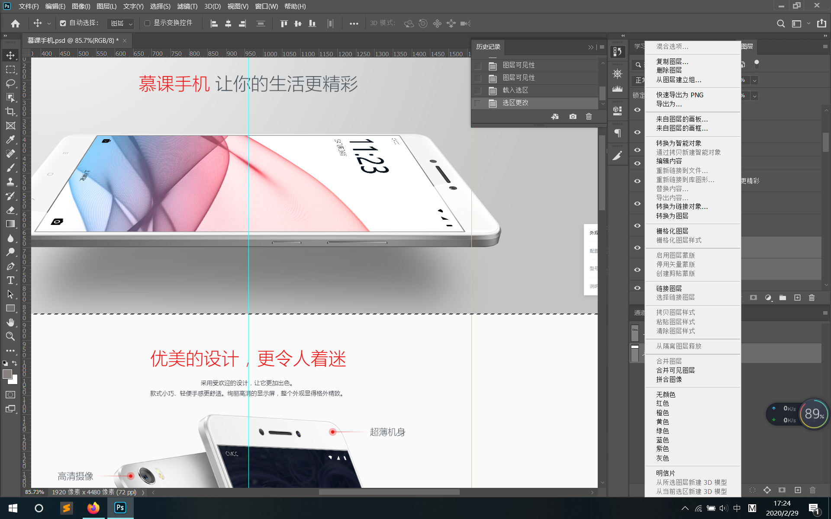
Task: Create new snapshot in History panel
Action: 573,117
